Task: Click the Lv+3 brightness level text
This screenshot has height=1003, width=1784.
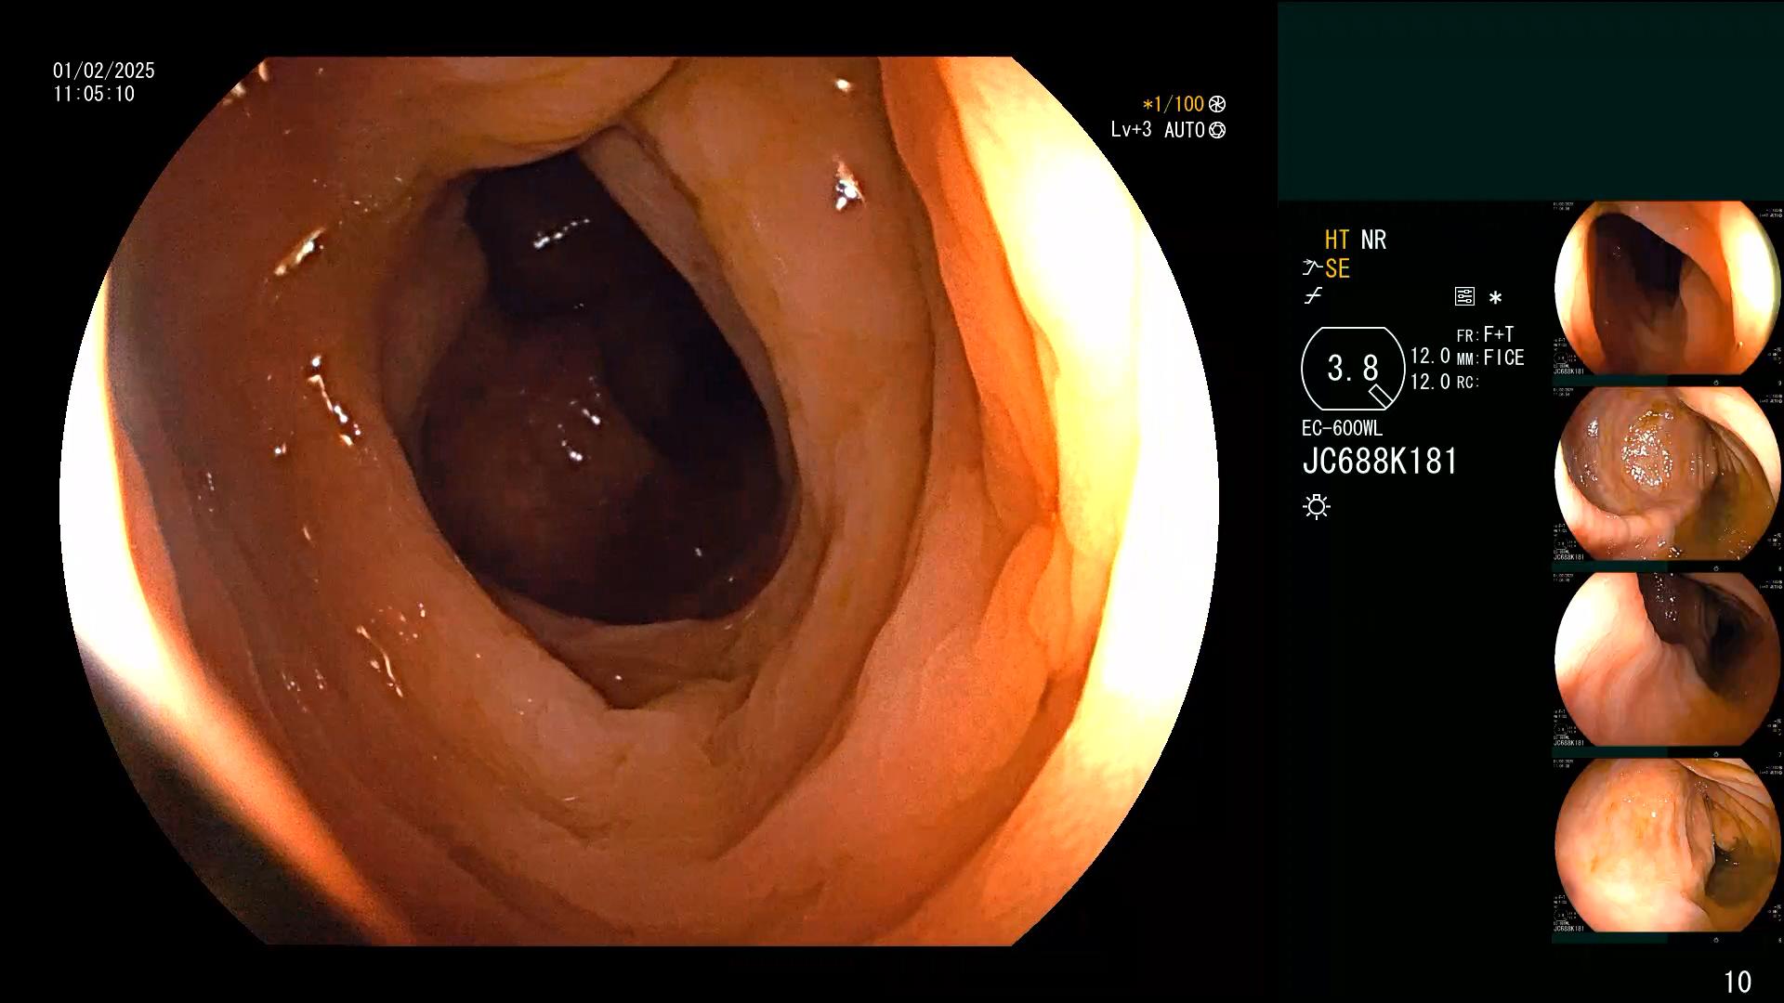Action: [x=1131, y=129]
